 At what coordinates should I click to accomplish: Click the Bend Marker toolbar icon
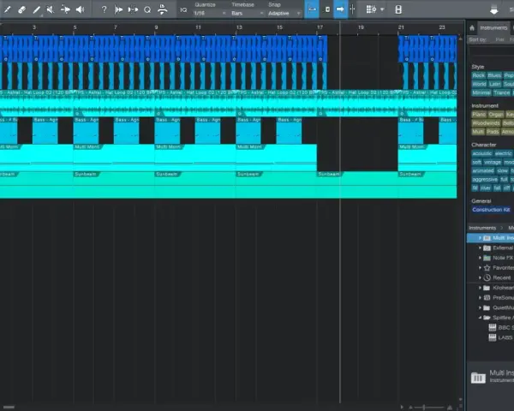[x=133, y=9]
